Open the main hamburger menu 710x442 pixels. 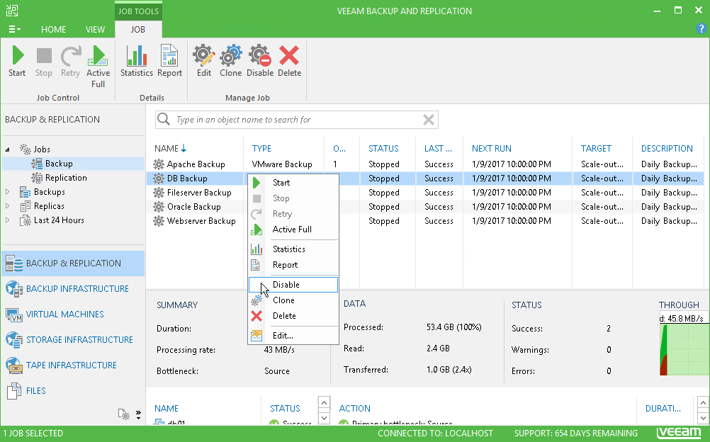[x=14, y=30]
